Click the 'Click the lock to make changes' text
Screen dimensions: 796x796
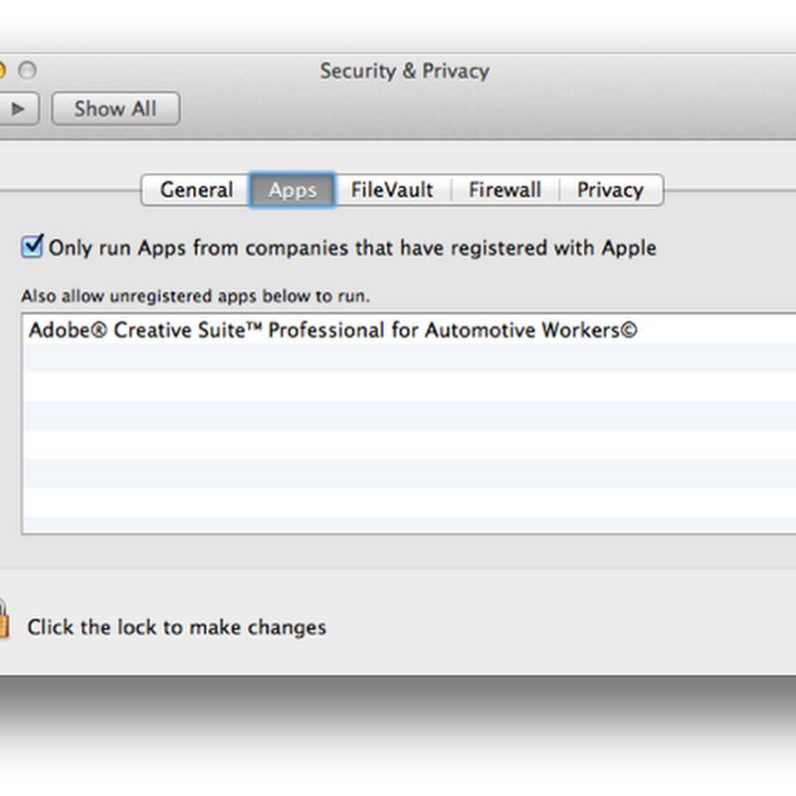(x=176, y=628)
